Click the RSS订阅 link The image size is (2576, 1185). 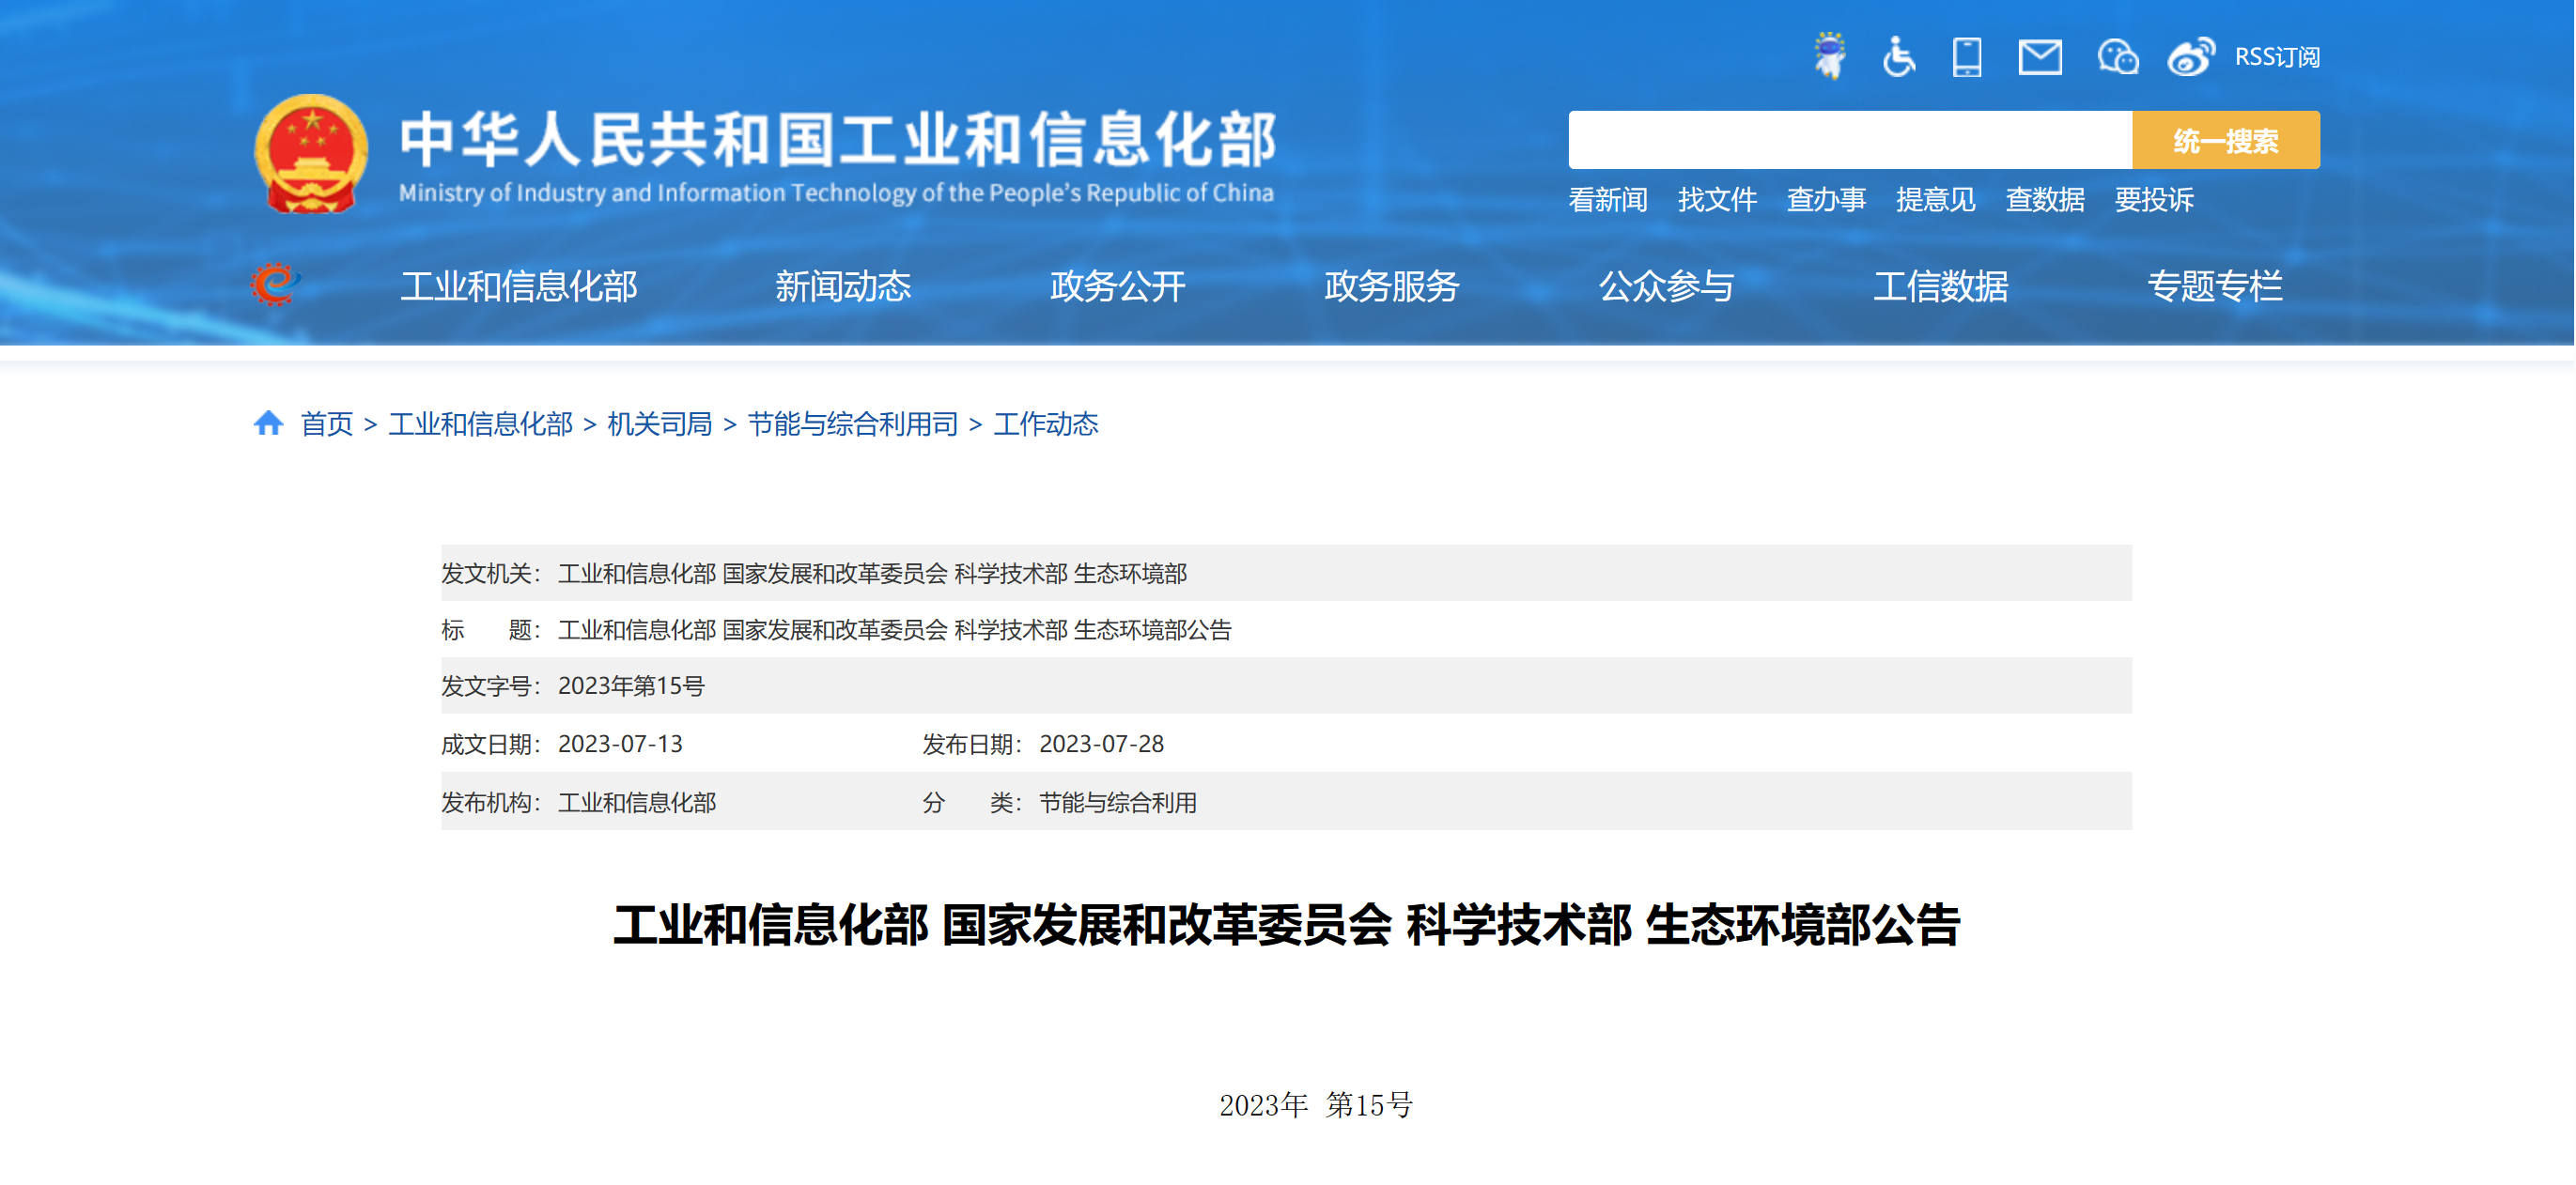2277,57
